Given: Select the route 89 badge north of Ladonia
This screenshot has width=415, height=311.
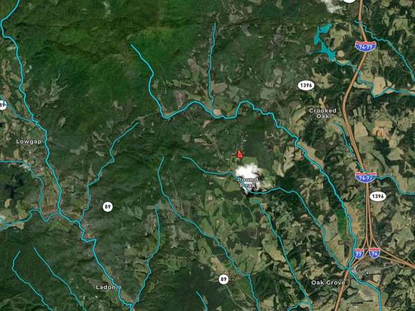Looking at the screenshot, I should click(x=107, y=206).
